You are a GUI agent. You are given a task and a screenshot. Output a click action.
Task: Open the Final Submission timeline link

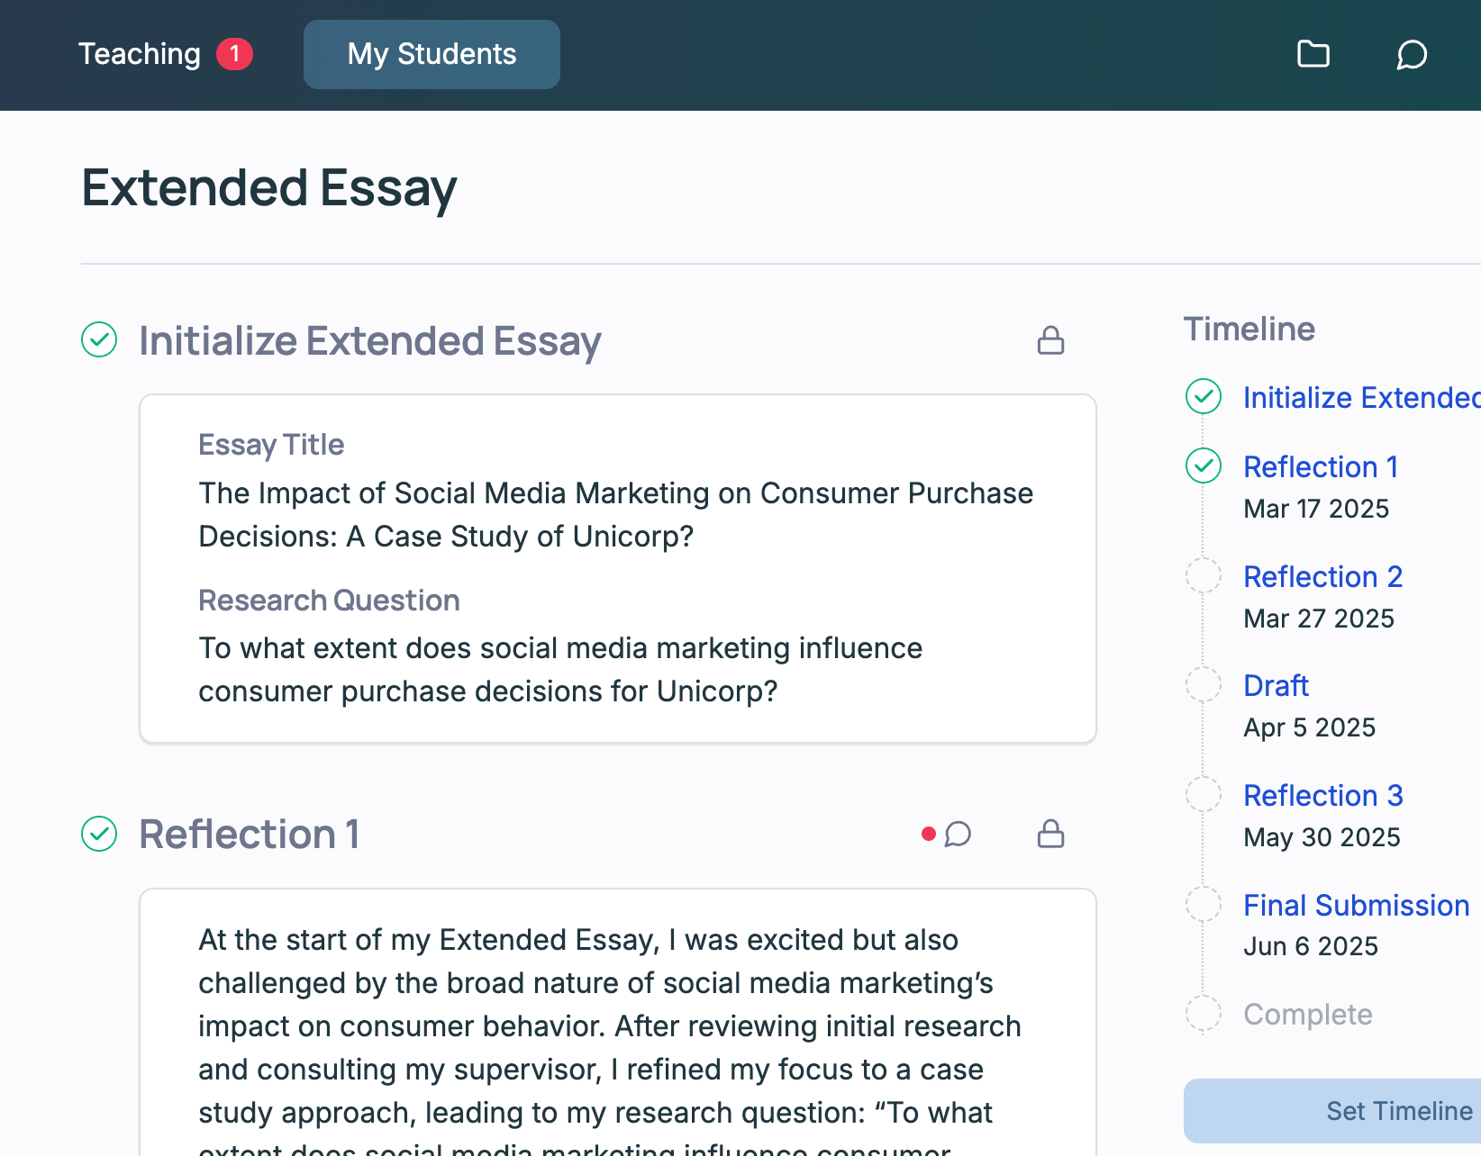pyautogui.click(x=1356, y=905)
